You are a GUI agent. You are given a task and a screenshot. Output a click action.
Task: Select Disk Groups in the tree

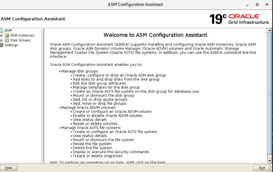coord(20,40)
